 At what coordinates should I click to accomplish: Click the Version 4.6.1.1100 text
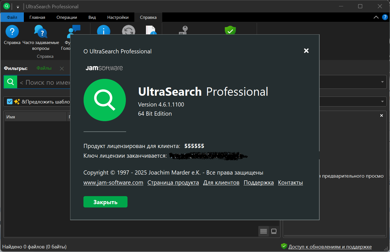point(161,105)
